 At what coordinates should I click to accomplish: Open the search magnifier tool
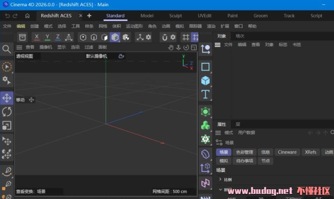click(x=7, y=49)
